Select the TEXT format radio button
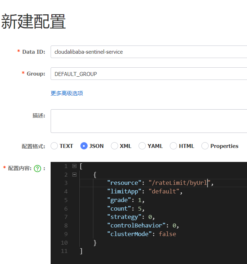This screenshot has height=264, width=247. [54, 146]
